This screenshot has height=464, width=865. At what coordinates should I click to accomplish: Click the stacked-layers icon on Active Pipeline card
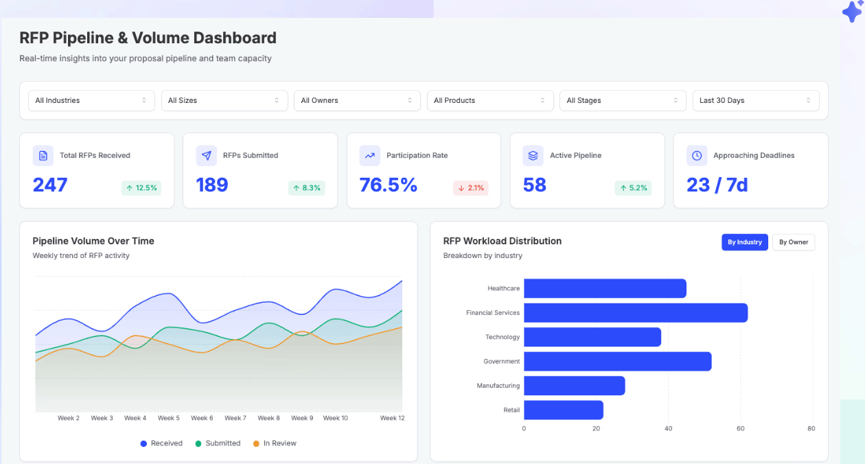[533, 155]
